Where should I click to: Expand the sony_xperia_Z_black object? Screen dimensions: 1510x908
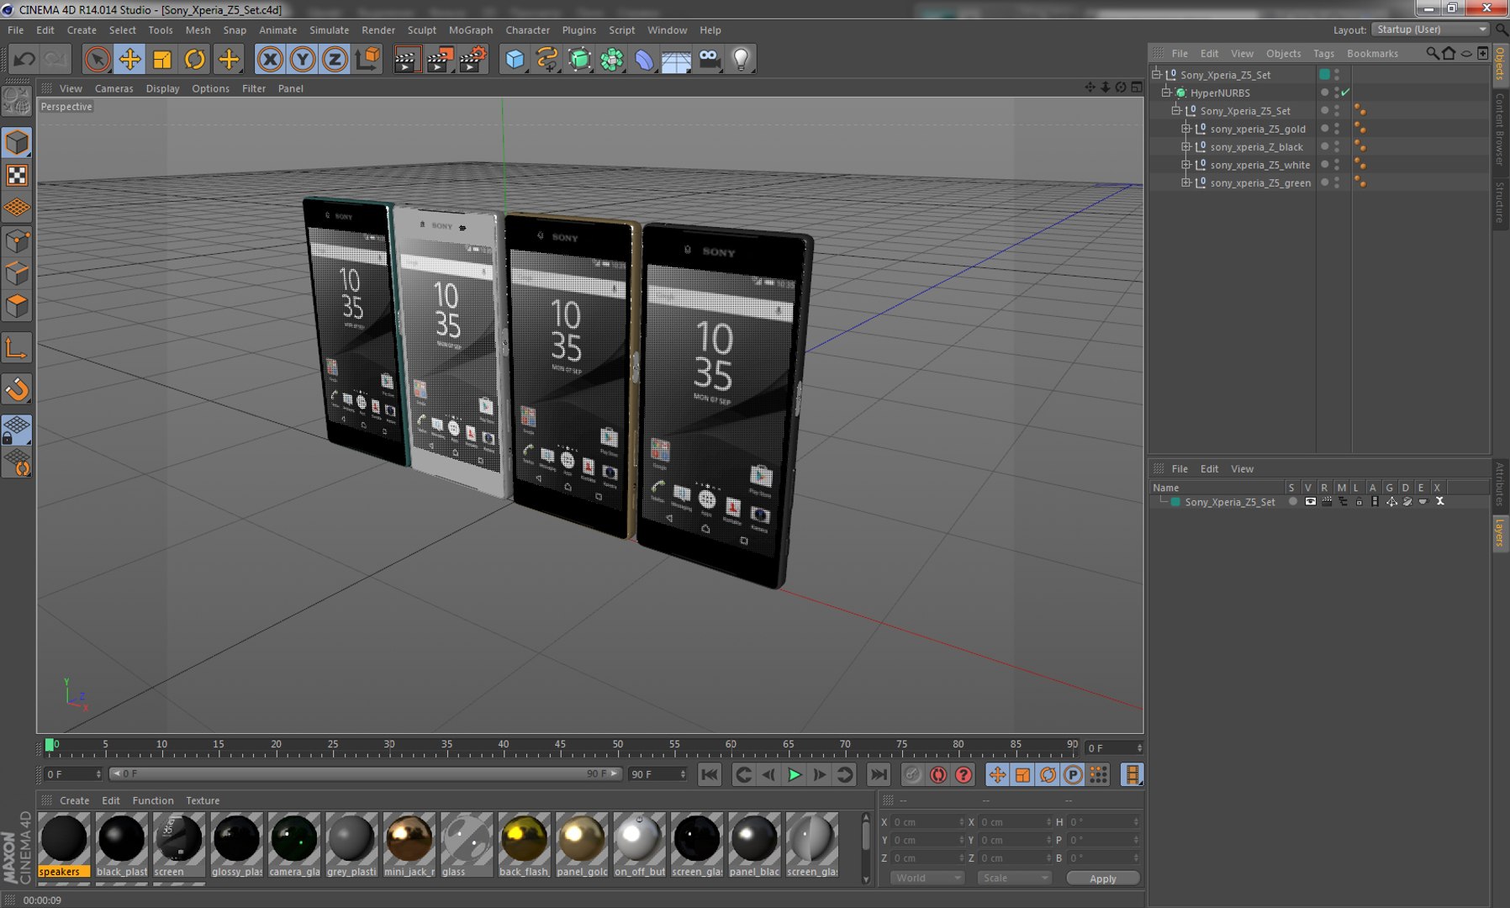[1185, 146]
